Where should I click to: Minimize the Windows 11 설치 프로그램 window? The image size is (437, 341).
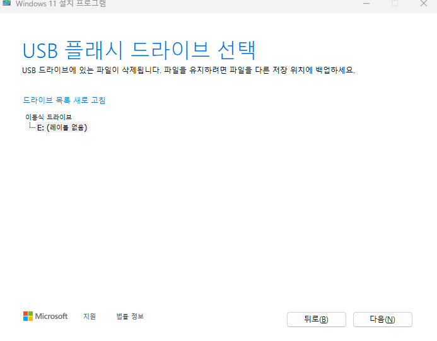(366, 3)
